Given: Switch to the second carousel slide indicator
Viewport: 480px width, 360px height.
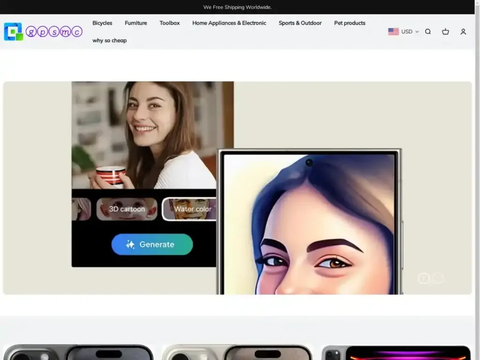Looking at the screenshot, I should (438, 278).
